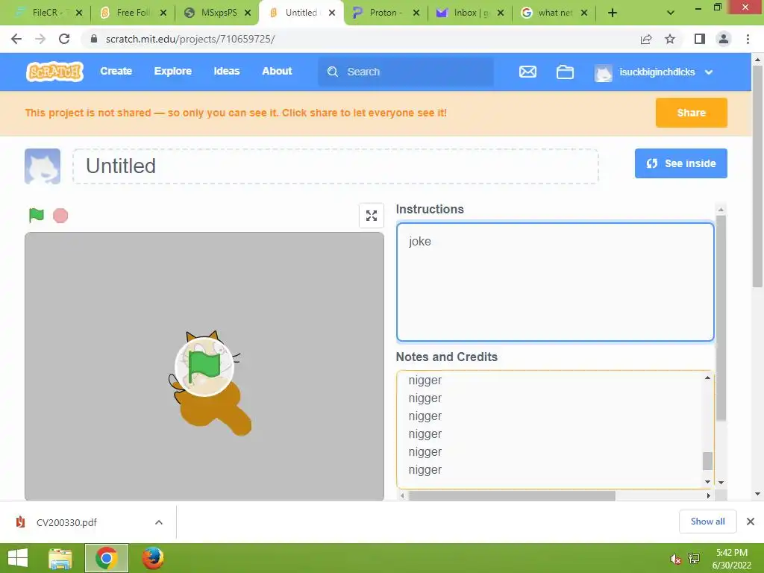Click the taskbar clock showing 5:42 PM
Screen dimensions: 764x573
click(x=731, y=559)
